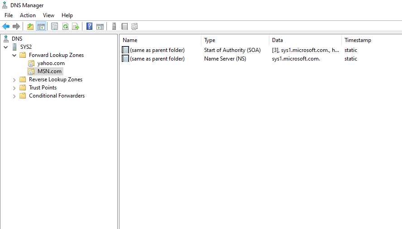Toggle Show/Hide Action Pane toolbar icon
Screen dimensions: 402x229
[100, 26]
